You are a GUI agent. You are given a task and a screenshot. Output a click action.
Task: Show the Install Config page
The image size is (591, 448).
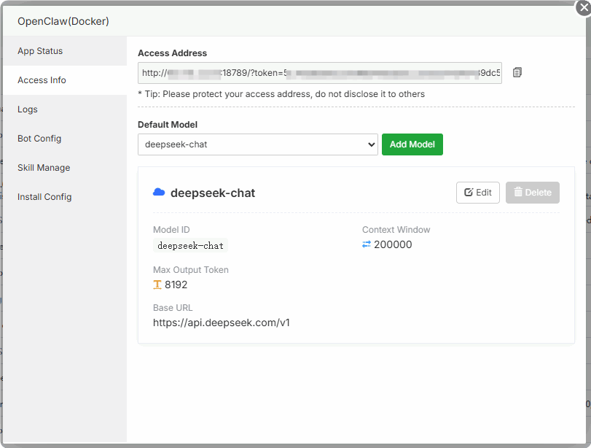(x=44, y=197)
